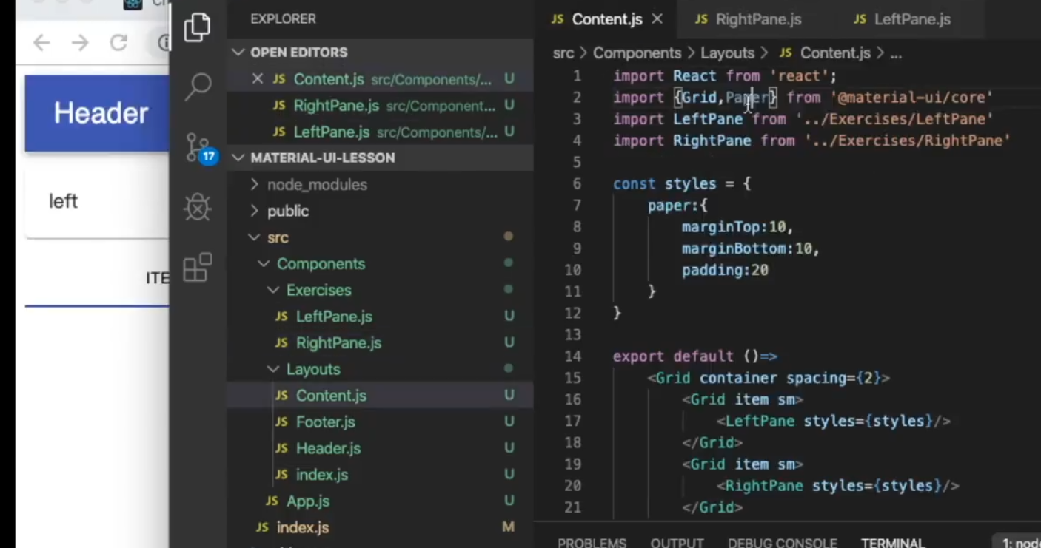The height and width of the screenshot is (548, 1041).
Task: Select Header.js in the Layouts folder
Action: point(328,448)
